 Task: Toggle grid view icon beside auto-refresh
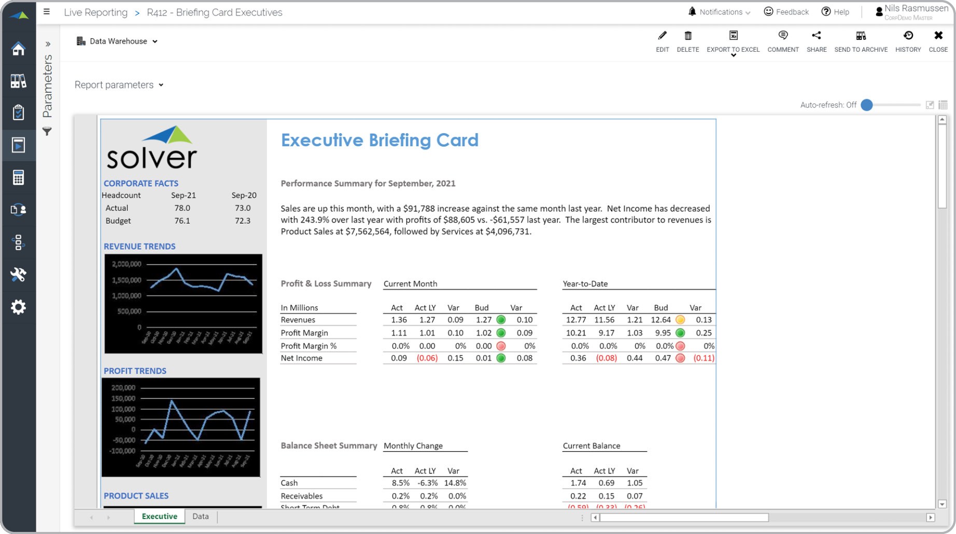(x=943, y=105)
